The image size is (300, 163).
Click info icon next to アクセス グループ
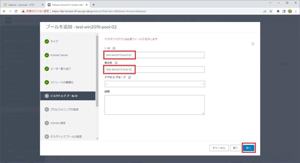tap(129, 77)
